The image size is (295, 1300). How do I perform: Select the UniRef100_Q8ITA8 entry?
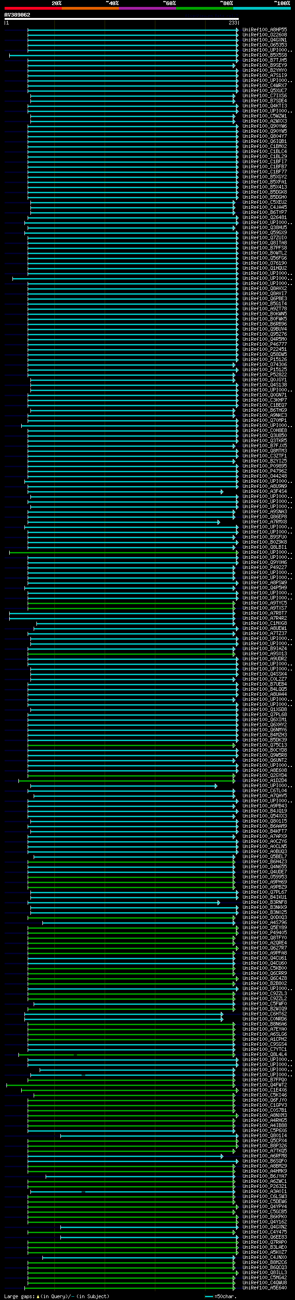[264, 243]
